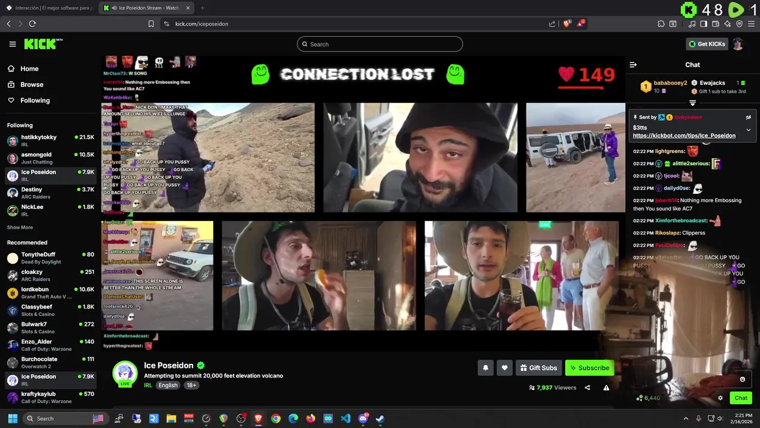
Task: Open hstikkytokky channel in Following list
Action: (x=50, y=140)
